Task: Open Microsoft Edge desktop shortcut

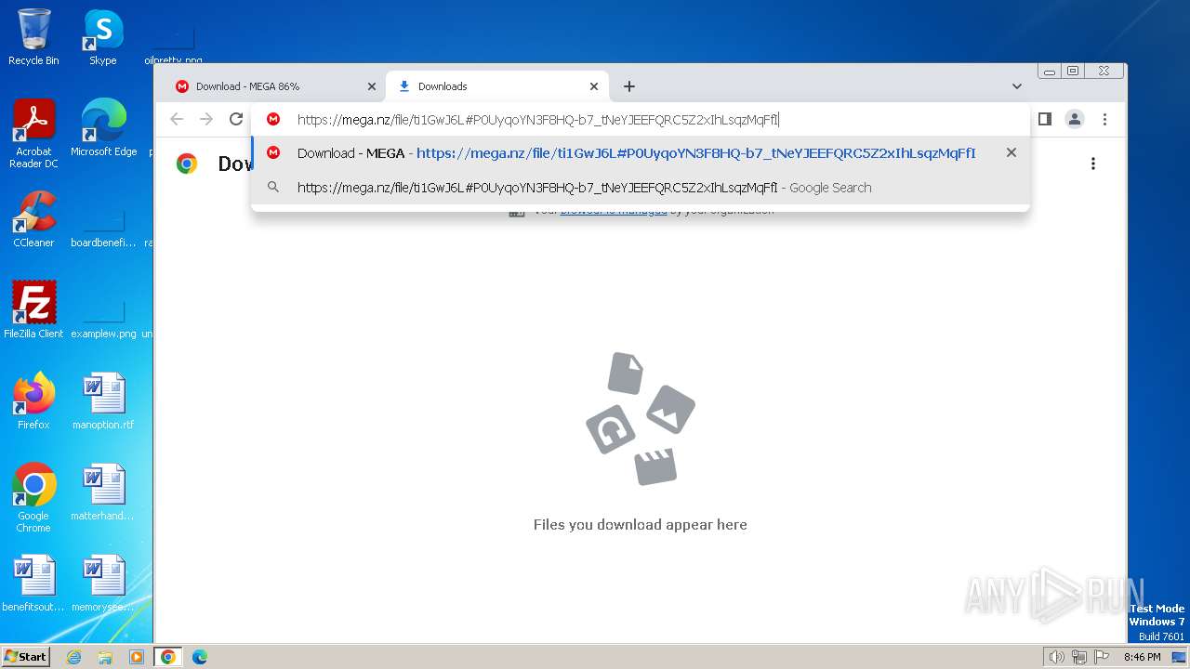Action: pyautogui.click(x=103, y=128)
